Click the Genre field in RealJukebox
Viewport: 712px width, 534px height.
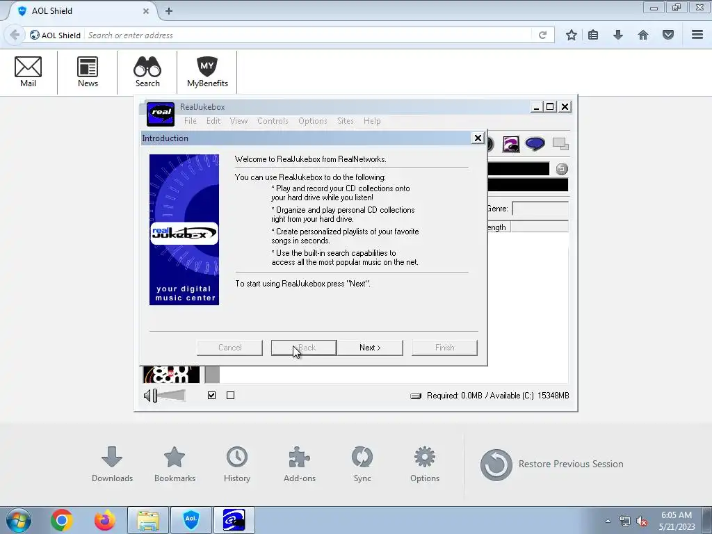point(540,209)
